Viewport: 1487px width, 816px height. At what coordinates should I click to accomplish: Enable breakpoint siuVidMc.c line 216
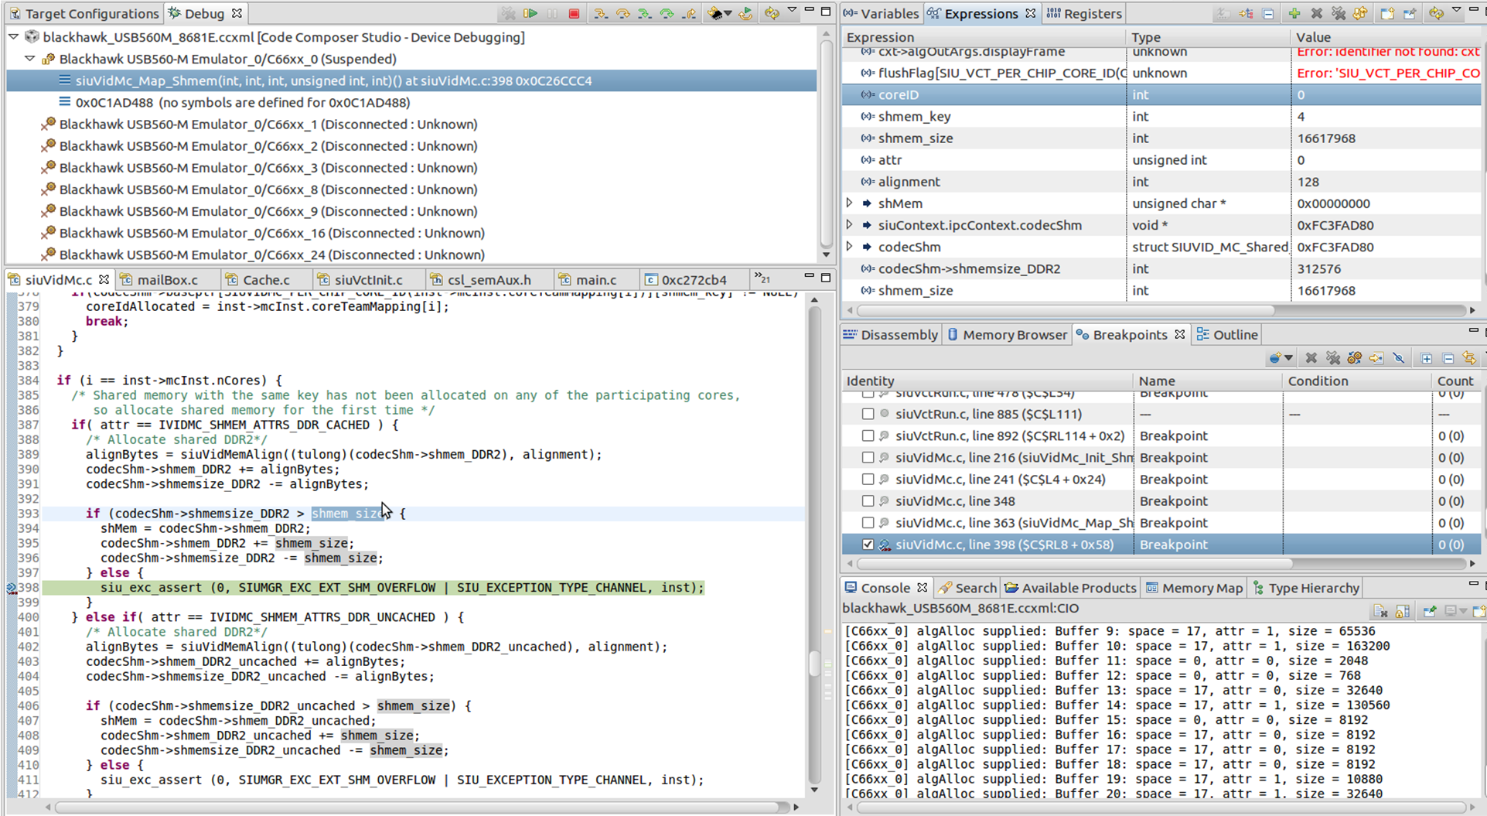(x=868, y=457)
